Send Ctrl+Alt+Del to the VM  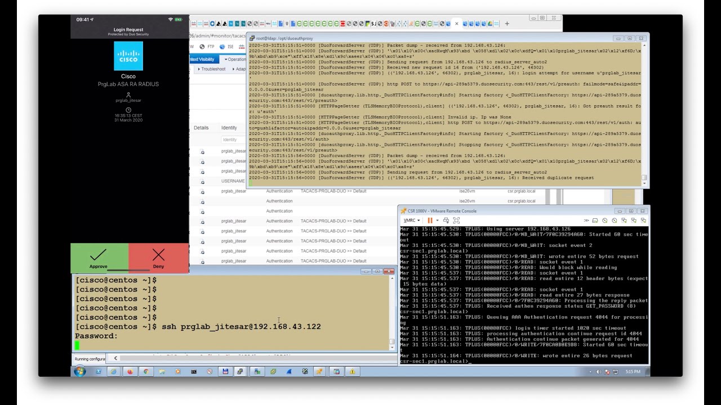446,220
